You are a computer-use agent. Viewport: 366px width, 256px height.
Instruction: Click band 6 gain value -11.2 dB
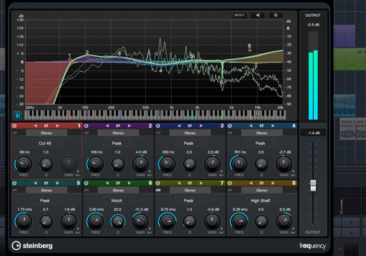(x=141, y=209)
